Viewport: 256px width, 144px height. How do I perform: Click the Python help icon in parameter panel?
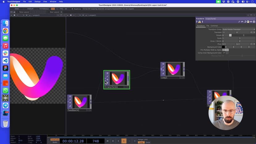pos(199,22)
